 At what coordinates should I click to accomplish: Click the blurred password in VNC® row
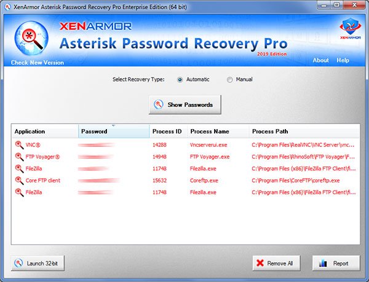click(96, 145)
